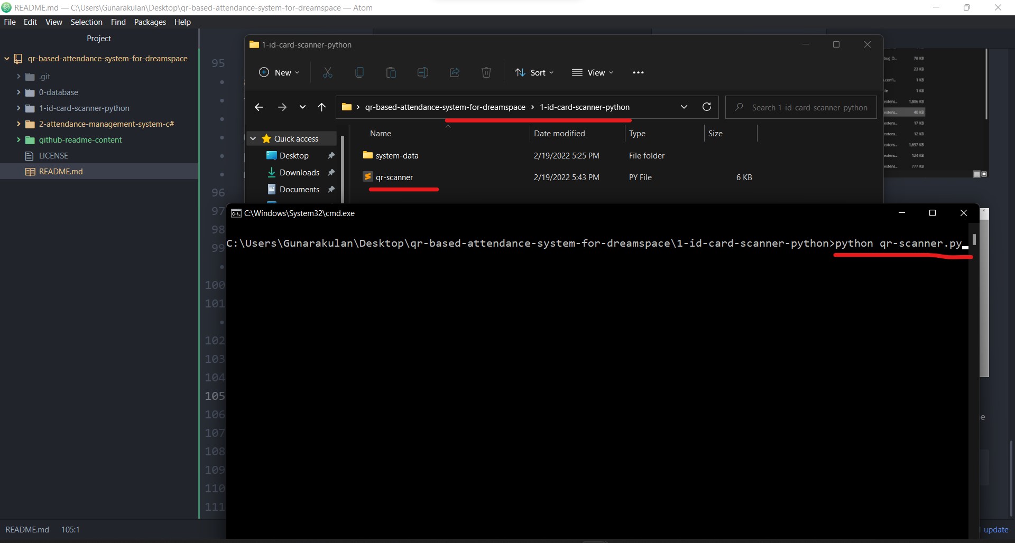
Task: Click the Project panel header in Atom
Action: click(99, 39)
